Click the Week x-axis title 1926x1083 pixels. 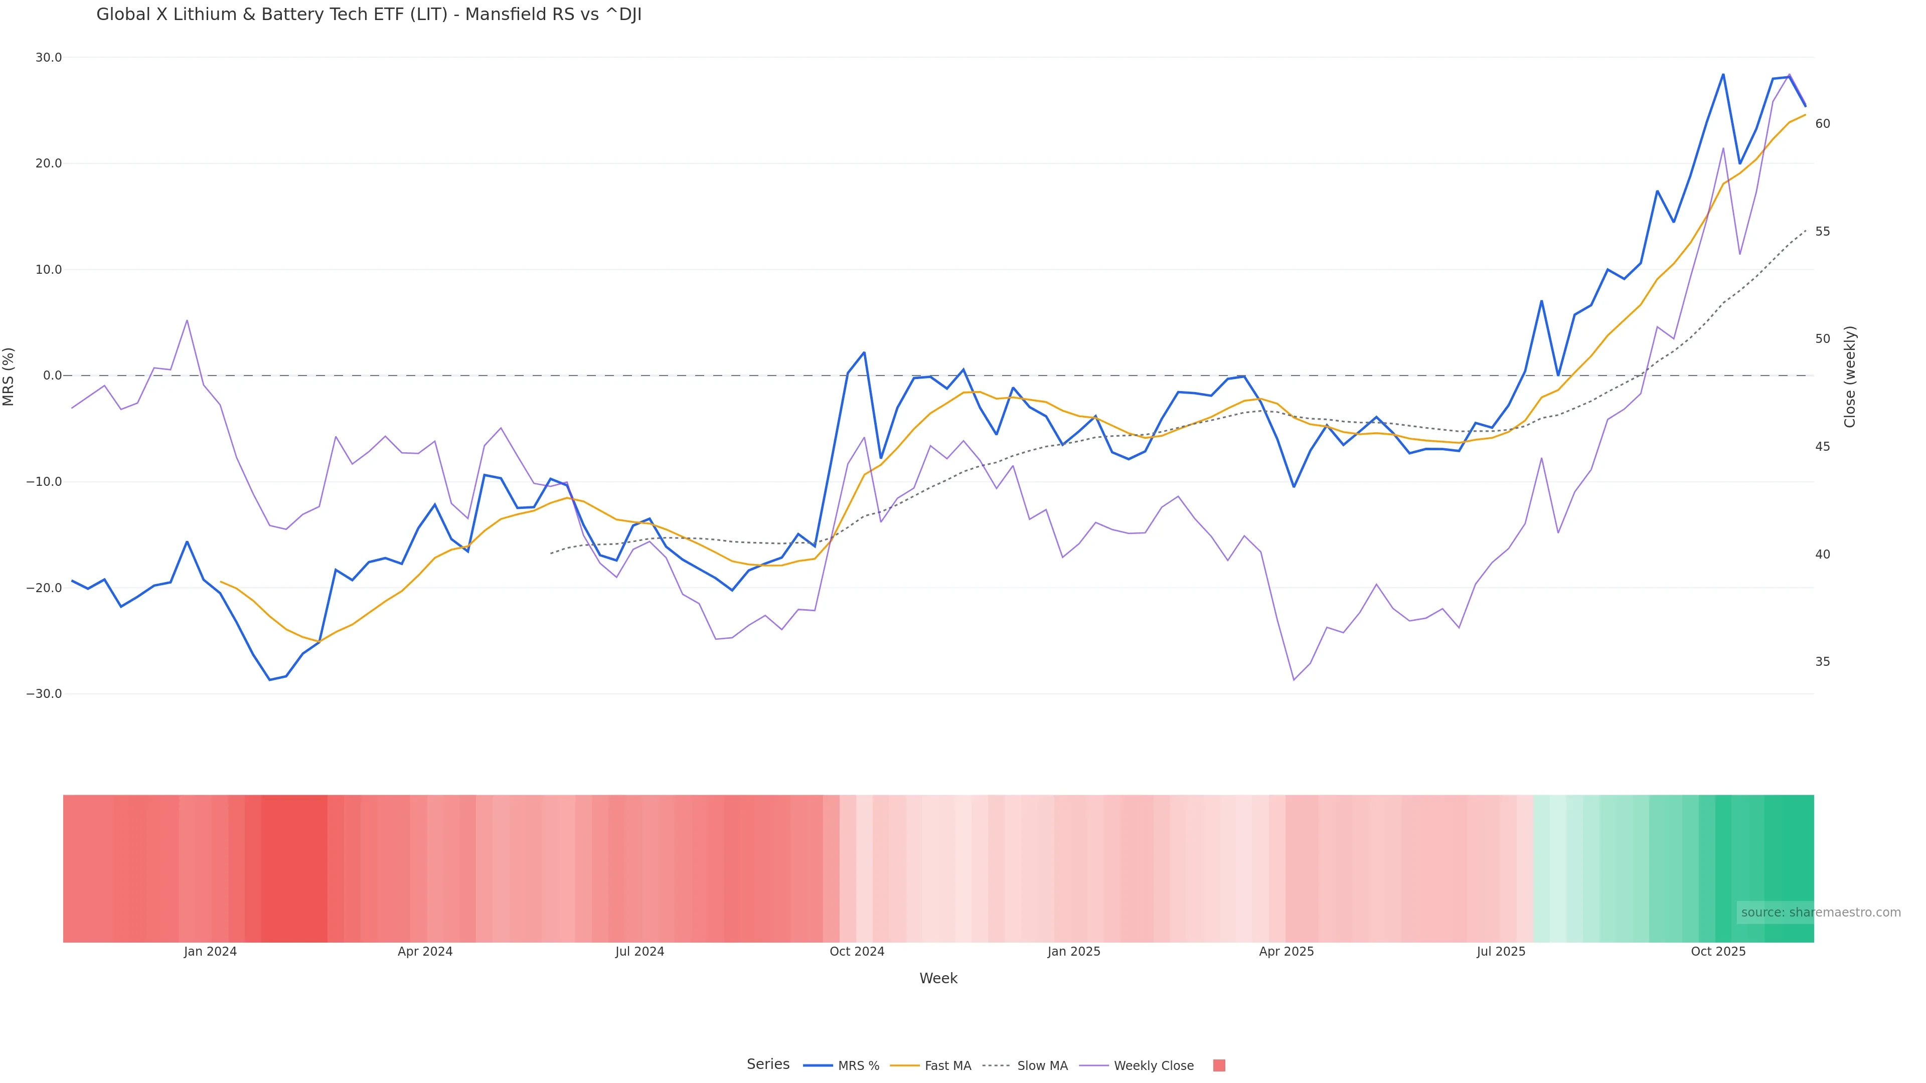pos(938,978)
